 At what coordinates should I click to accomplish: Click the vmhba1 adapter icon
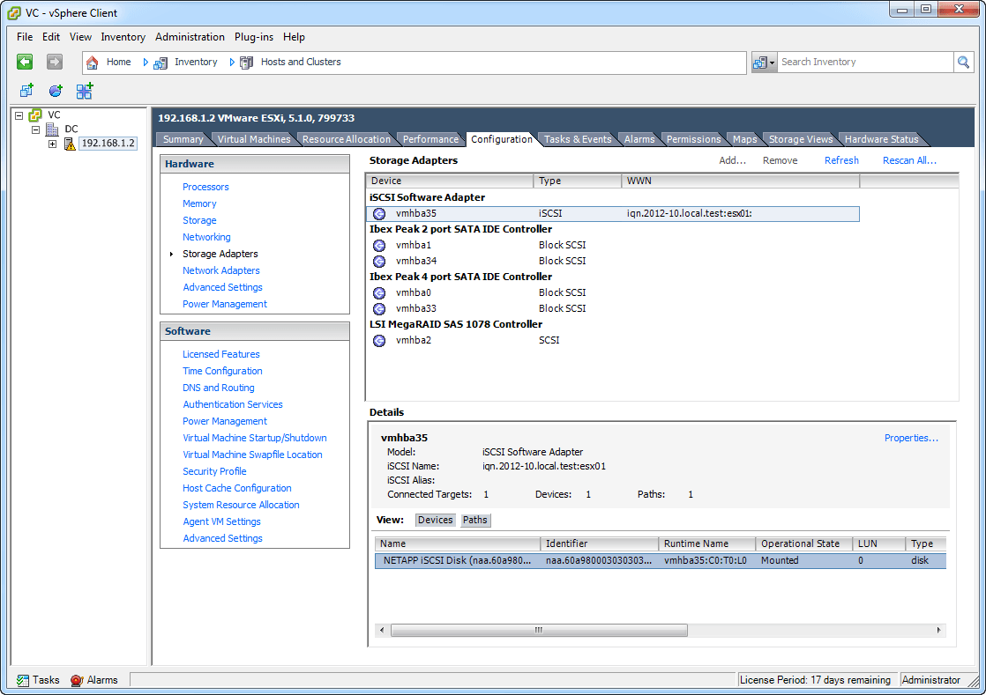click(379, 245)
